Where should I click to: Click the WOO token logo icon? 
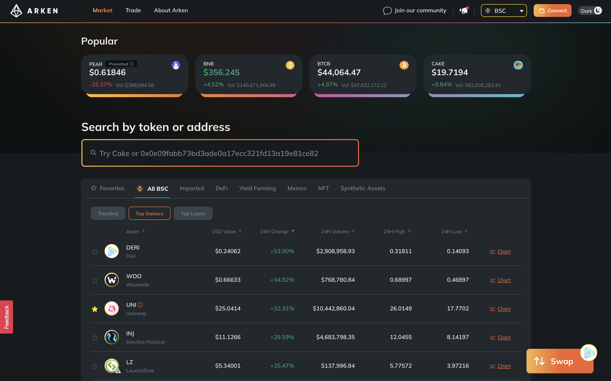click(112, 280)
